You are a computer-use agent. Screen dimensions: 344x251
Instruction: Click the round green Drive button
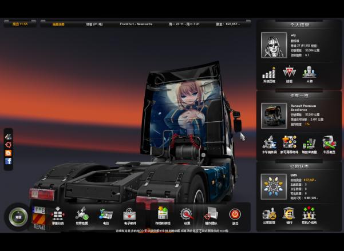click(x=18, y=217)
